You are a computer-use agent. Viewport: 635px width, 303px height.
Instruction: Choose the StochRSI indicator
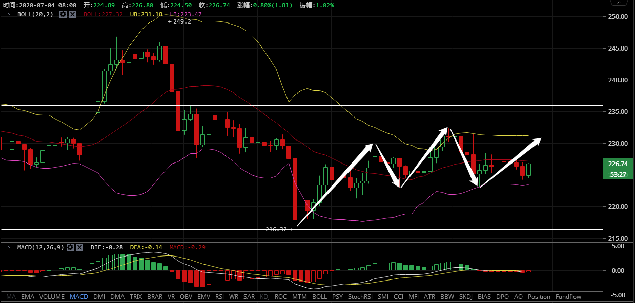click(360, 296)
